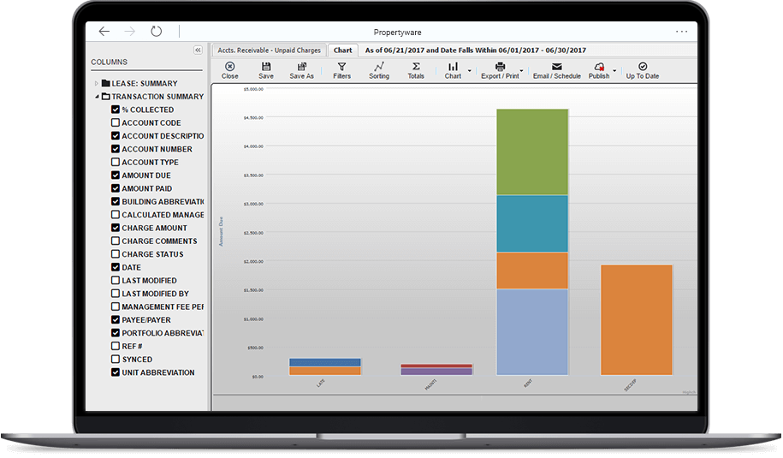Click the Propertyware page title

(x=398, y=32)
